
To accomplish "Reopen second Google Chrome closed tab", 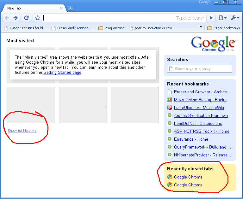I will click(x=188, y=185).
